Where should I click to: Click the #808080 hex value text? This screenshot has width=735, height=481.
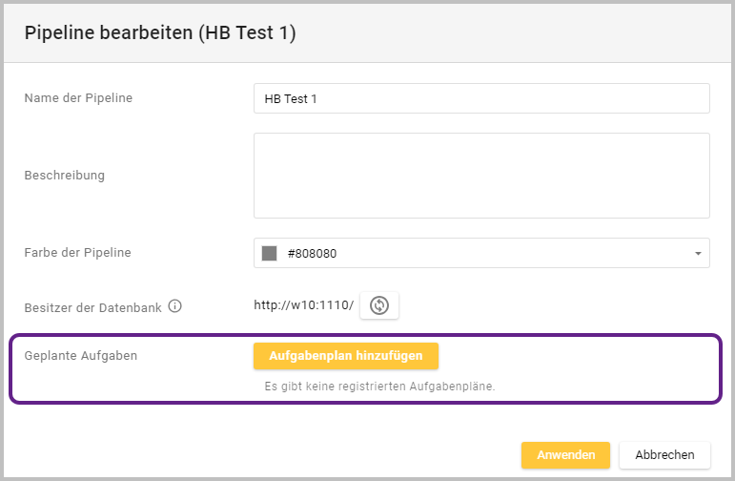[312, 254]
